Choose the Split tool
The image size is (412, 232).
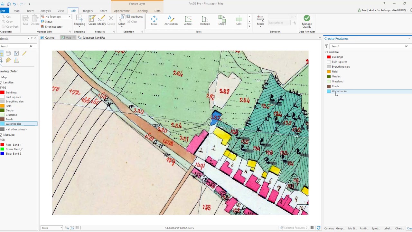[239, 20]
